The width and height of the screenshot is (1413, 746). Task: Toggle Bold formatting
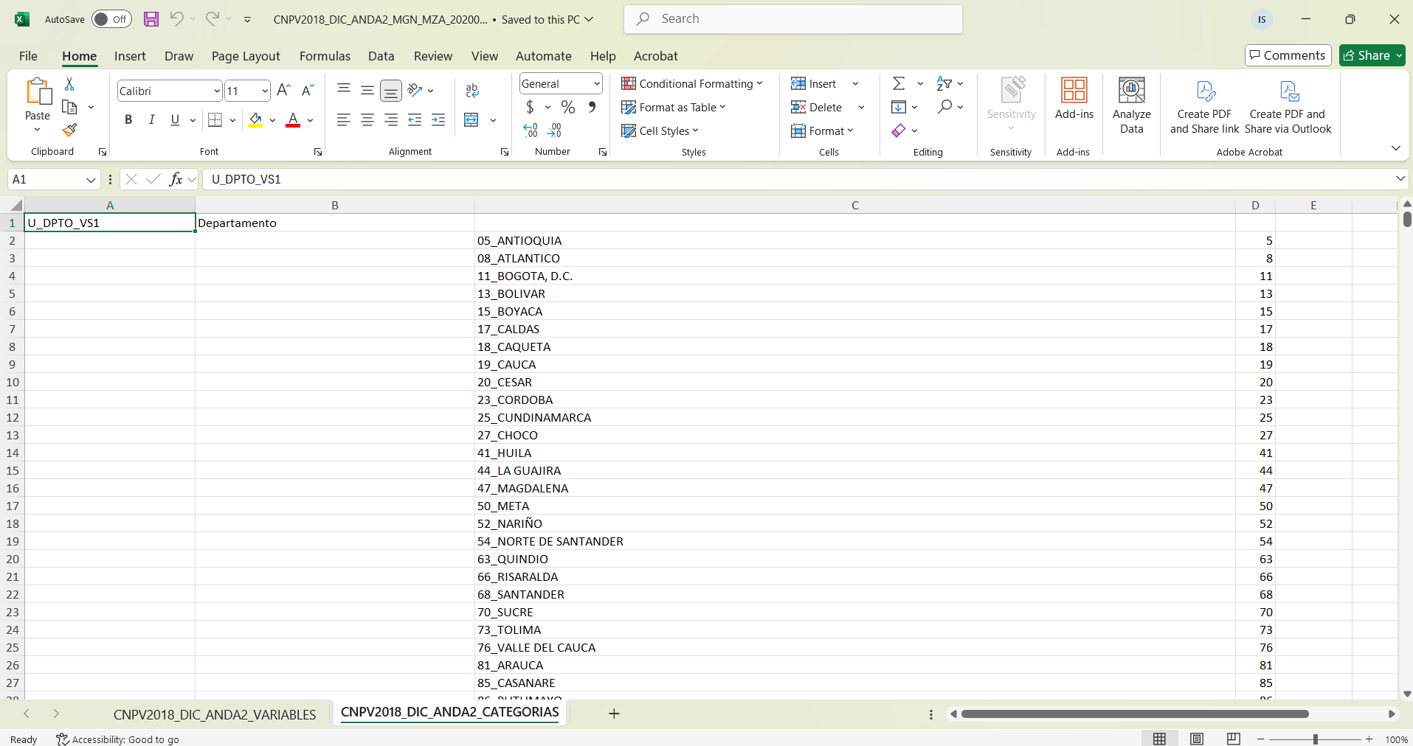point(128,120)
